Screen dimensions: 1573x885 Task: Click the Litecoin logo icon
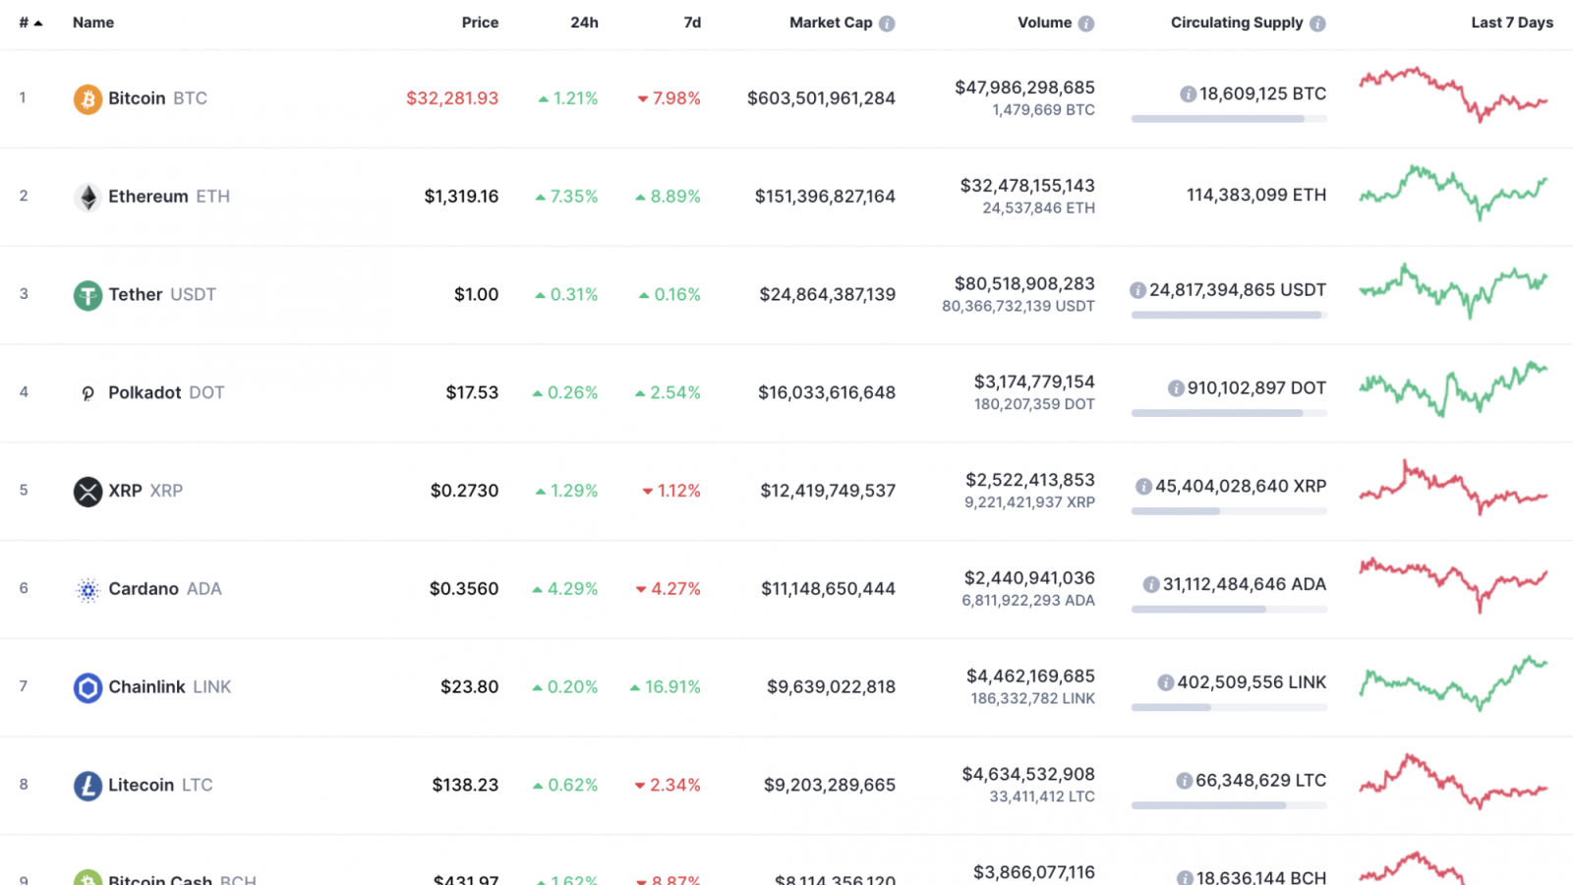pyautogui.click(x=87, y=786)
